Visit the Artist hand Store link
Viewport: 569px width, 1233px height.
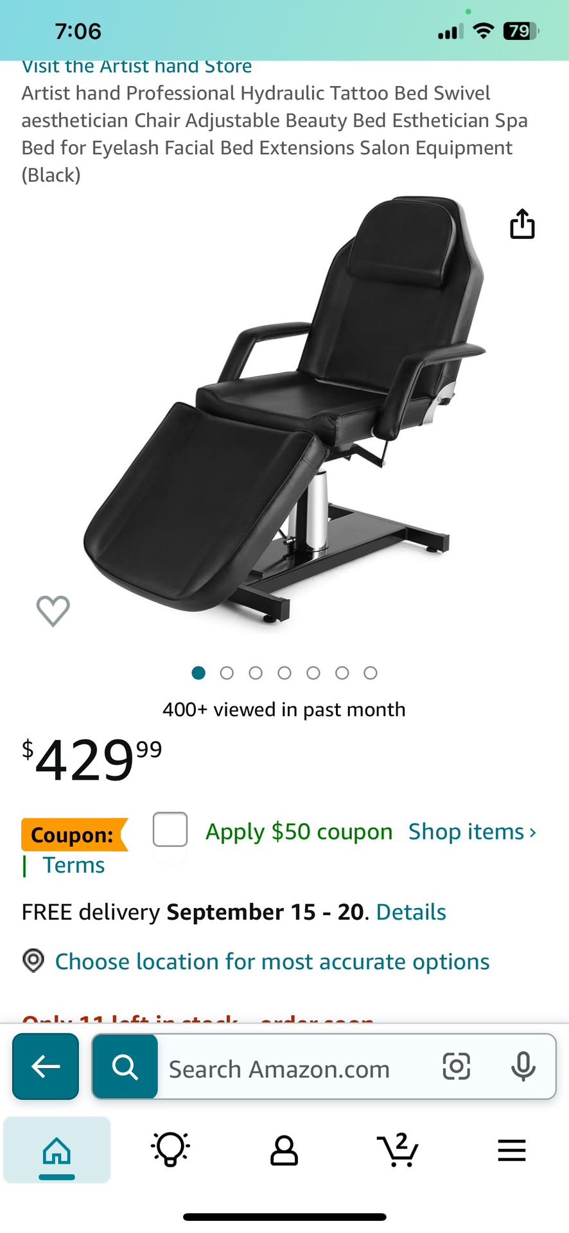[x=137, y=66]
